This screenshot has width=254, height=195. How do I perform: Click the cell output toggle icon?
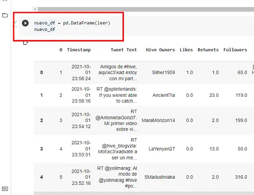click(25, 43)
